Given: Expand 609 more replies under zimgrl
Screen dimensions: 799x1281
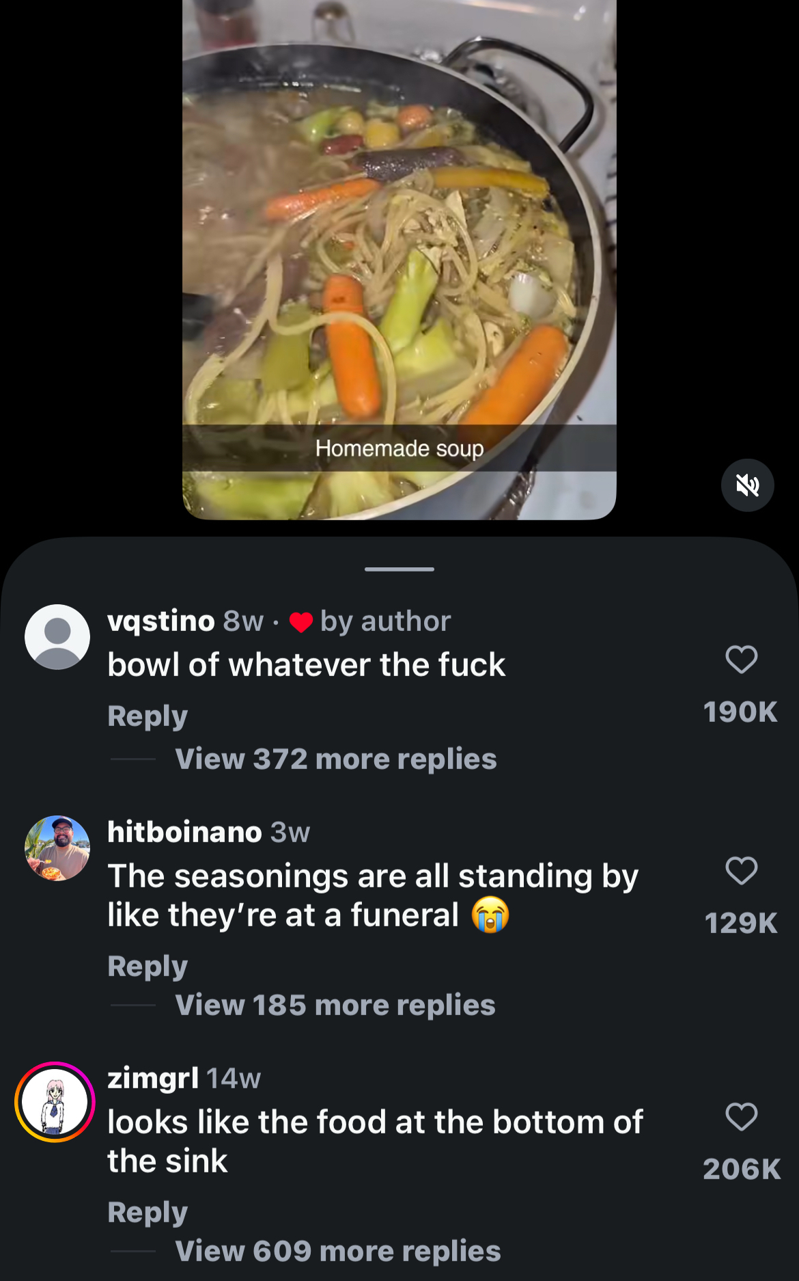Looking at the screenshot, I should point(337,1251).
